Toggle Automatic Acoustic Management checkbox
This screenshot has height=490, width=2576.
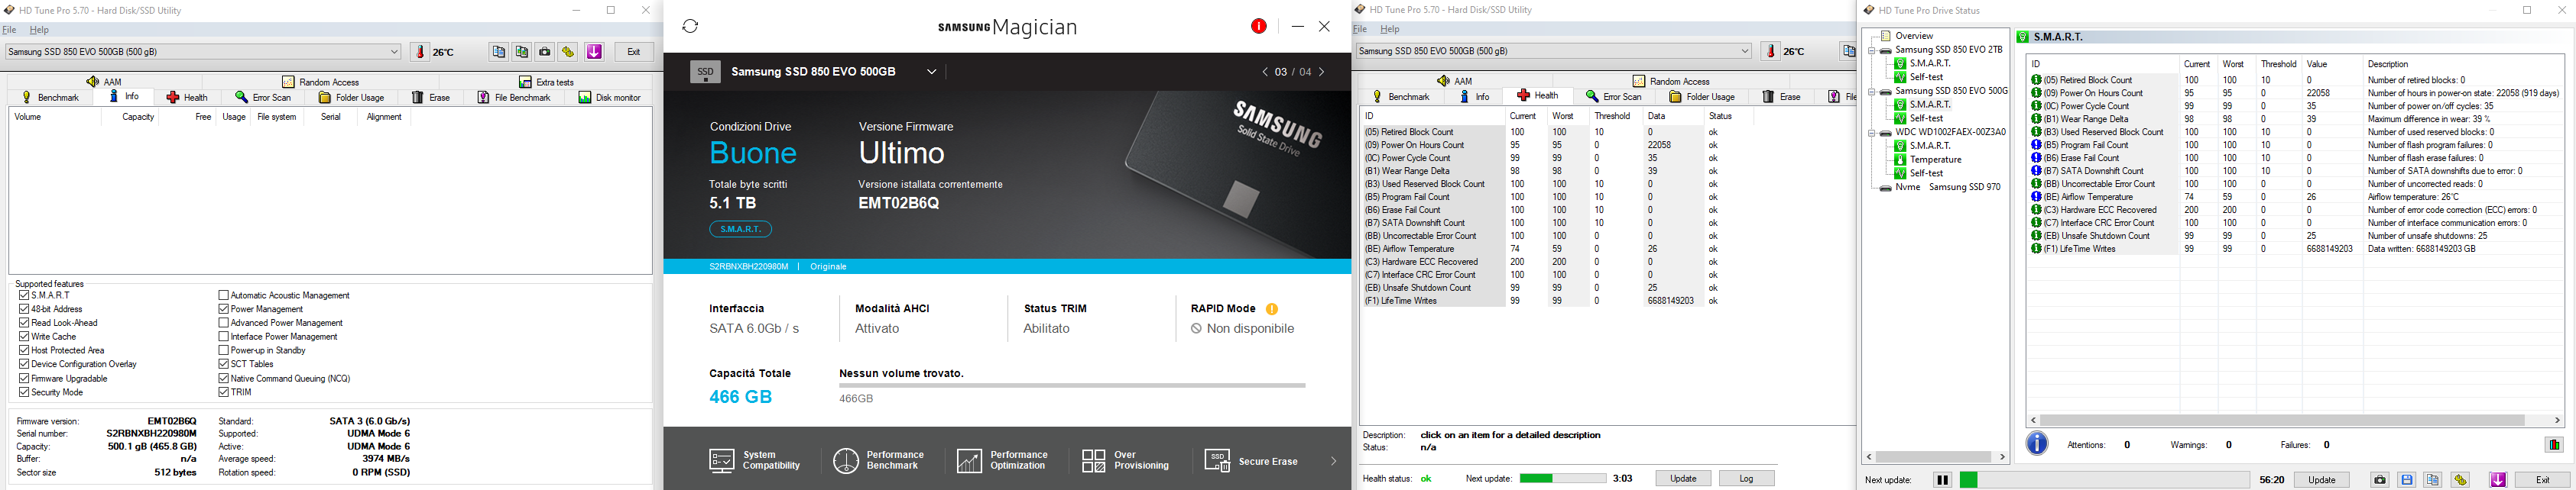(x=224, y=295)
